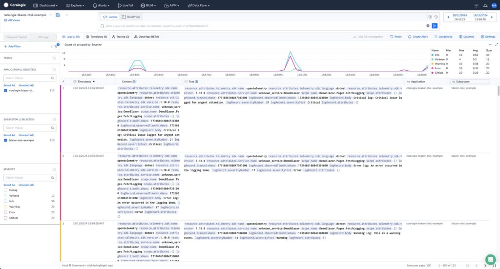Click Create Alert

(418, 37)
